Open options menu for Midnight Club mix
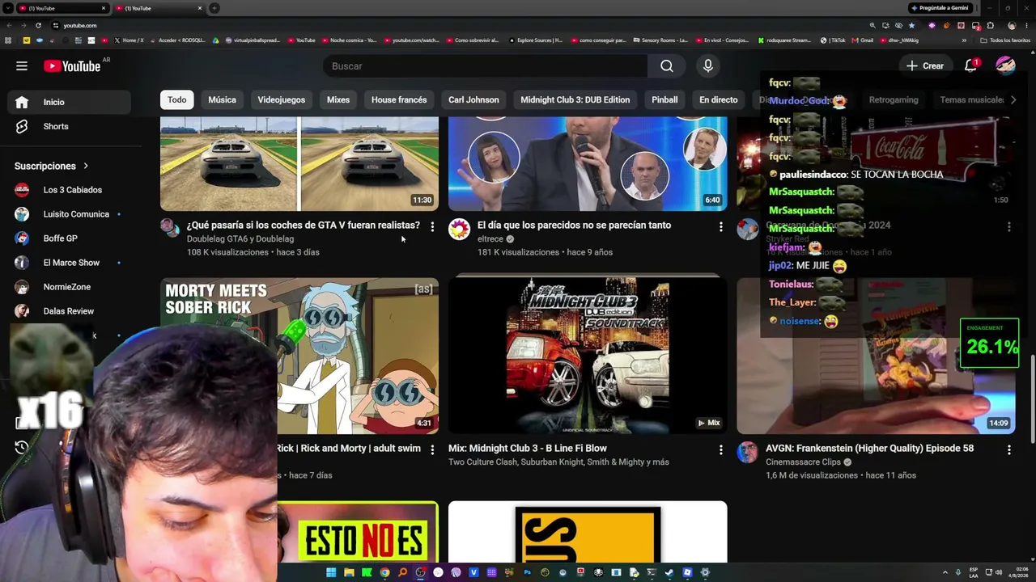This screenshot has height=582, width=1036. [x=720, y=449]
